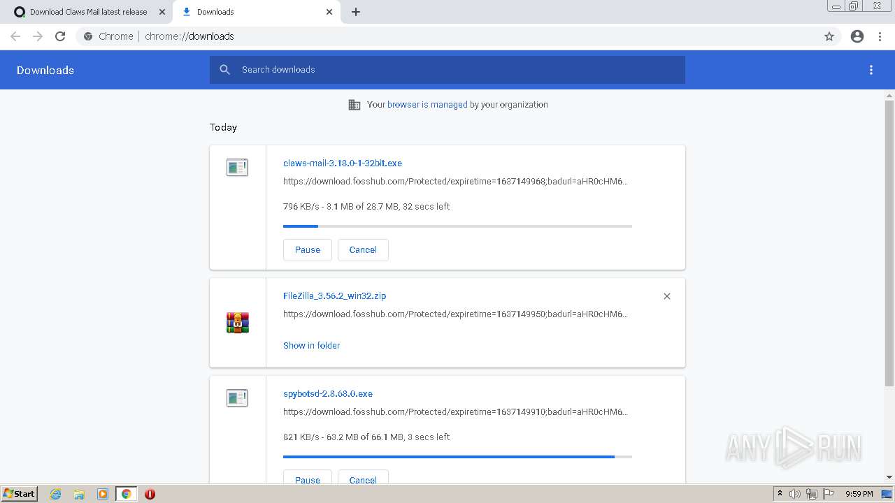This screenshot has width=895, height=503.
Task: Open the Downloads page more actions menu
Action: pyautogui.click(x=871, y=70)
